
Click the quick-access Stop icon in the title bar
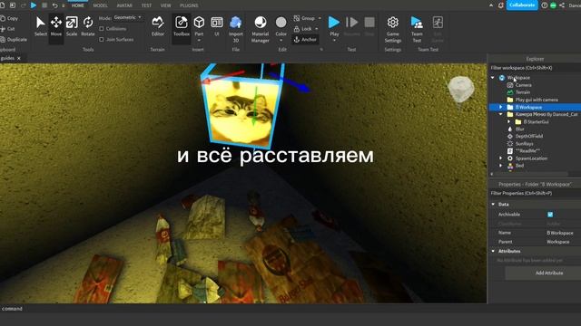click(44, 5)
